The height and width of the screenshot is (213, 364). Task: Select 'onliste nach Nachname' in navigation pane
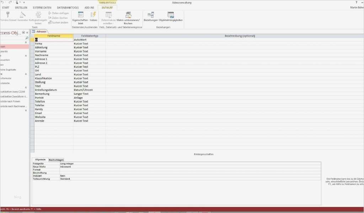[x=14, y=106]
